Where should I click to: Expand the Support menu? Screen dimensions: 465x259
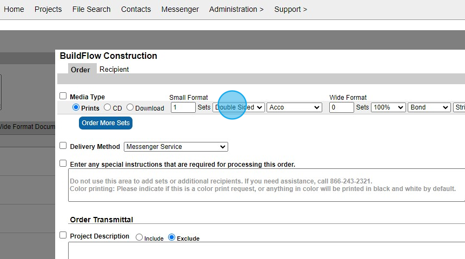[x=290, y=9]
